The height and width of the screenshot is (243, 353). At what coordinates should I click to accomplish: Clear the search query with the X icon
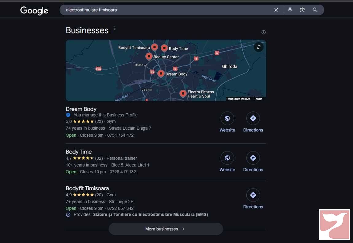tap(276, 10)
